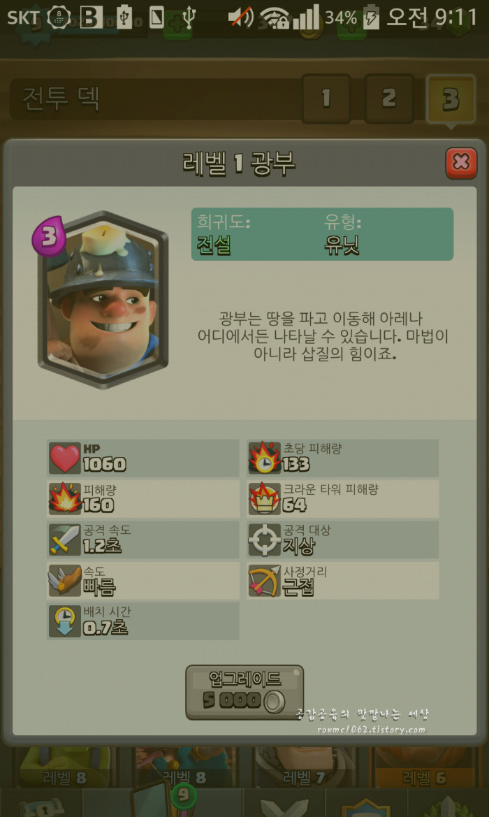Viewport: 489px width, 817px height.
Task: Tap the 배치 시간 clock arrow icon
Action: (65, 621)
